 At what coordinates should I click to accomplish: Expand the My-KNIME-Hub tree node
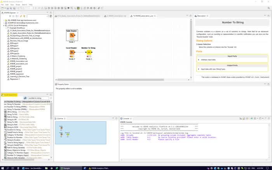click(x=5, y=20)
